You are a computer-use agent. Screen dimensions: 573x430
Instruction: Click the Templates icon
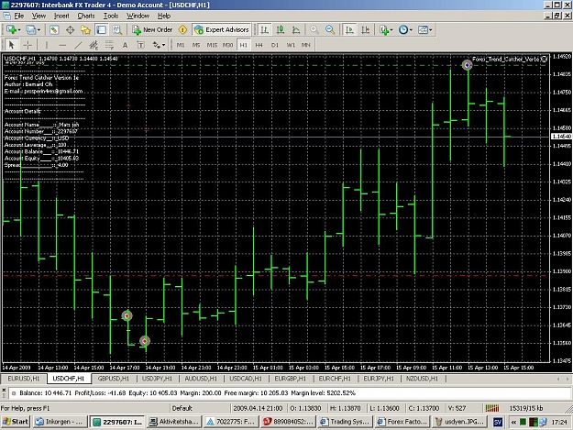423,30
